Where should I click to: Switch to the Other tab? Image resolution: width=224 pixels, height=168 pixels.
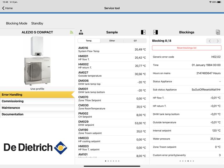tap(112, 41)
